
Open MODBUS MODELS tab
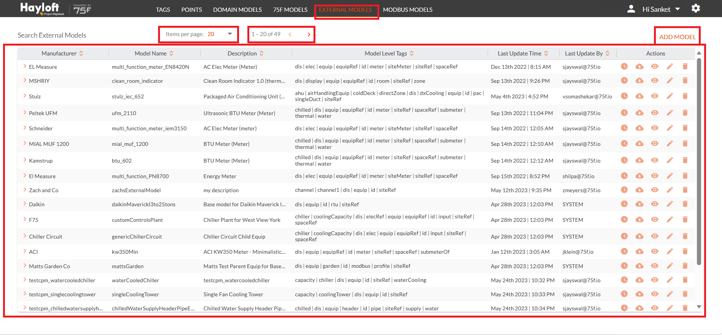click(x=408, y=10)
